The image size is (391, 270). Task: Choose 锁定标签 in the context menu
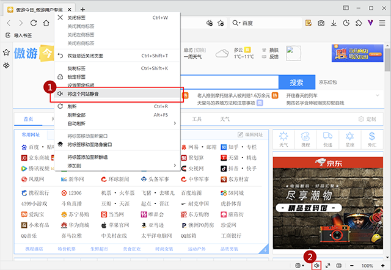coord(117,77)
